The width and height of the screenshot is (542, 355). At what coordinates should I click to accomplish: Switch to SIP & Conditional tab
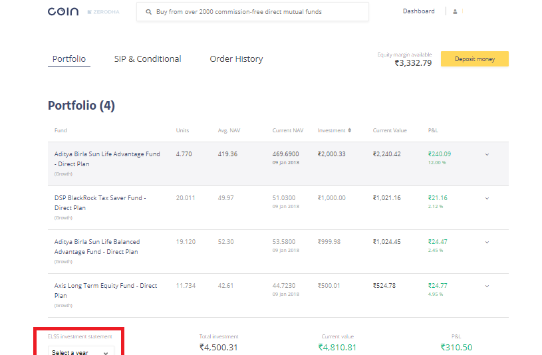(x=148, y=59)
